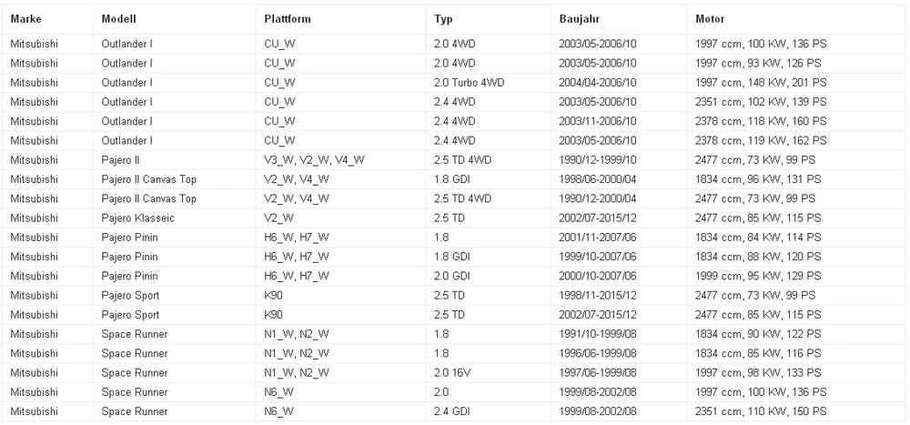The image size is (910, 425).
Task: Click the 1997 ccm, 148 KW, 201 PS cell
Action: pyautogui.click(x=796, y=83)
